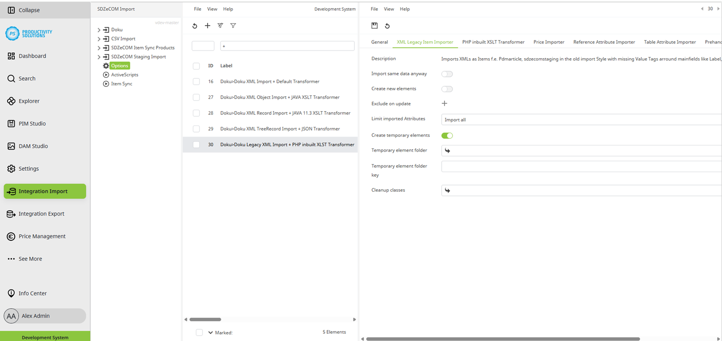Viewport: 722px width, 341px height.
Task: Collapse the left navigation with the Collapse button
Action: [x=29, y=10]
